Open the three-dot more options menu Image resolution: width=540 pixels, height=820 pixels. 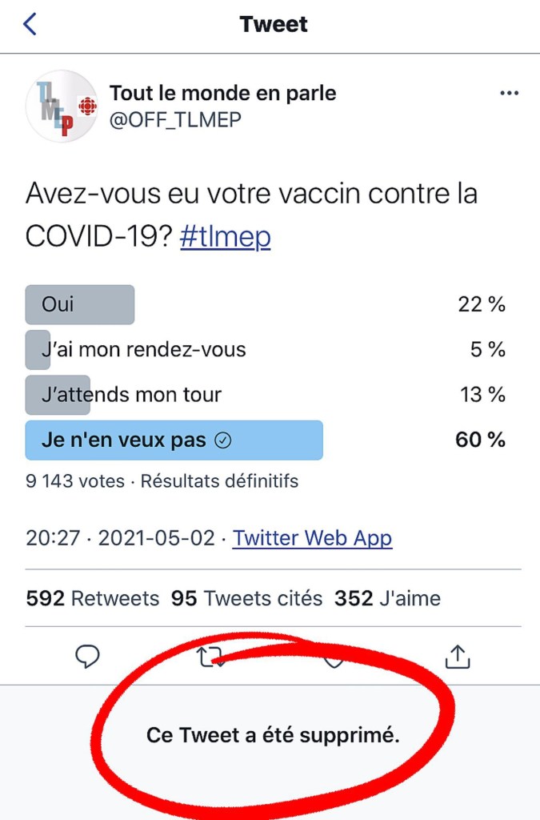pyautogui.click(x=509, y=93)
